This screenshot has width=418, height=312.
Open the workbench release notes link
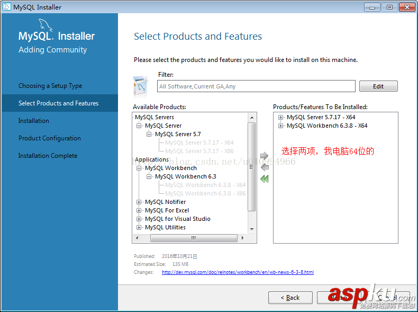pos(238,272)
